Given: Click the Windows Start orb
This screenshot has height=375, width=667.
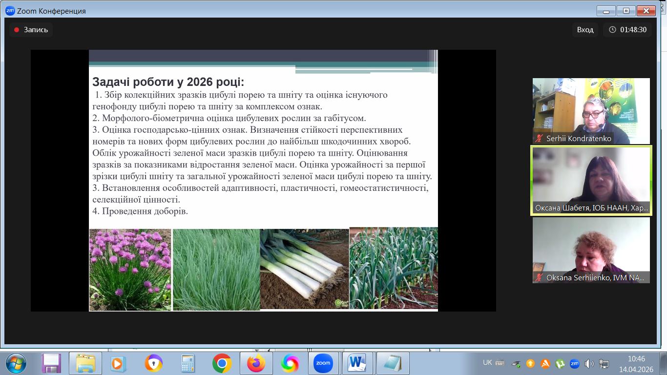Looking at the screenshot, I should (16, 363).
